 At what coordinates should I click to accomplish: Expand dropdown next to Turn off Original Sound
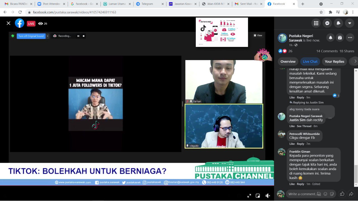coord(48,36)
